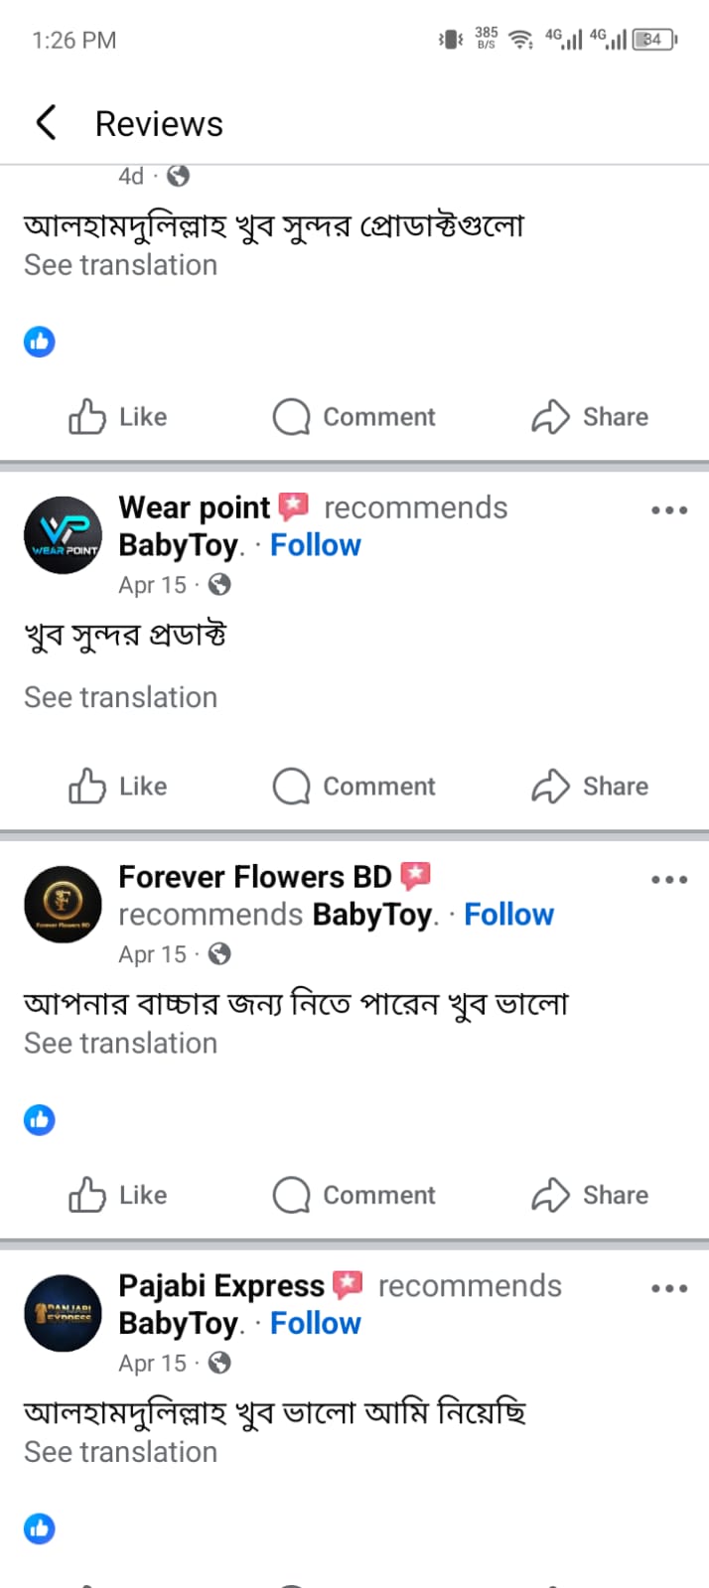709x1588 pixels.
Task: Share the Wear point review
Action: 590,787
